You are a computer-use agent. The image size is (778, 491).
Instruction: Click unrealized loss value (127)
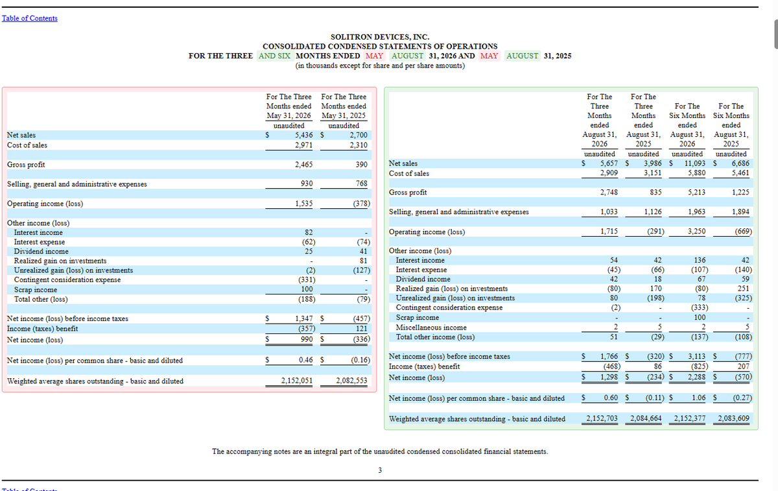(361, 270)
